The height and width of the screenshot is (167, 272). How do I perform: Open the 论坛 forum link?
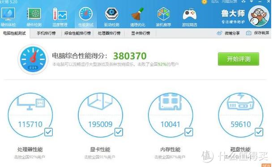point(215,1)
